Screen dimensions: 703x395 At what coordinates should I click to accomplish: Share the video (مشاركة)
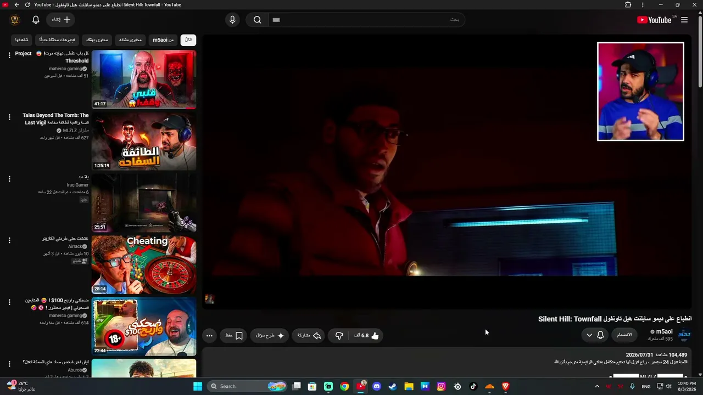[309, 335]
